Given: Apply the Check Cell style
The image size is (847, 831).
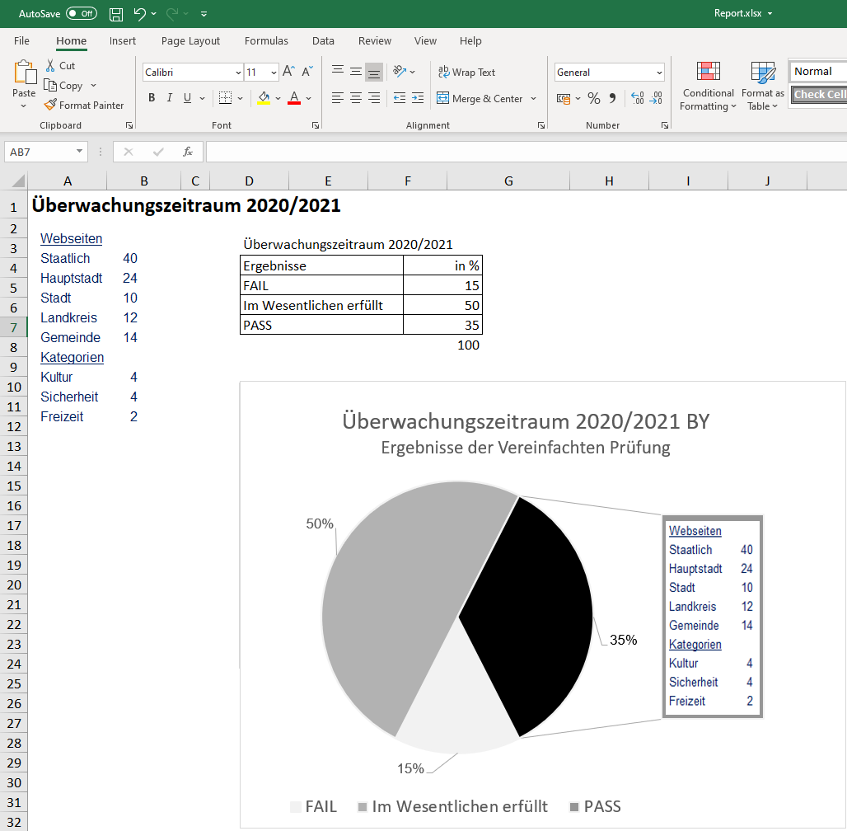Looking at the screenshot, I should pos(819,95).
